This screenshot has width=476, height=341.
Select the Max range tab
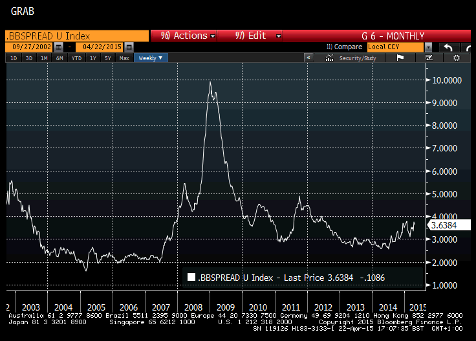(124, 58)
